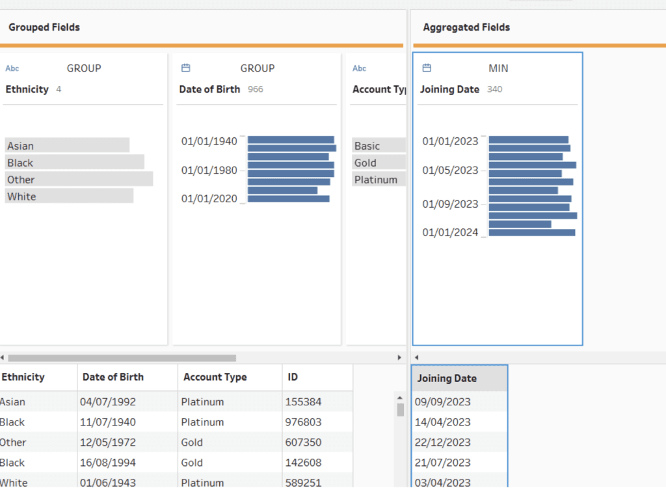
Task: Open the GROUP dropdown on Date of Birth card
Action: click(x=258, y=68)
